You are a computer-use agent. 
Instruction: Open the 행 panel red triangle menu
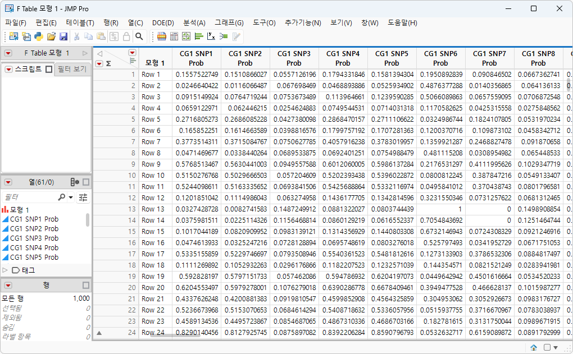(8, 285)
